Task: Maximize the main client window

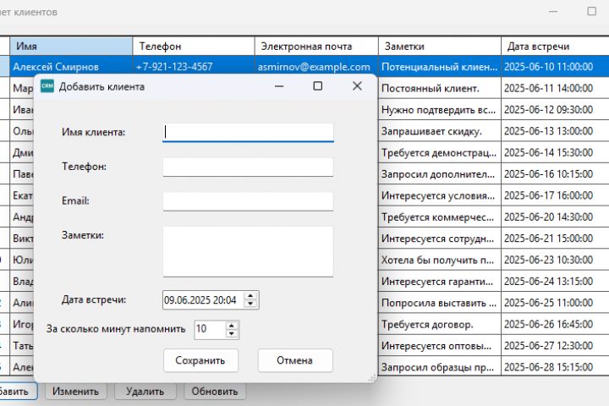Action: point(591,12)
